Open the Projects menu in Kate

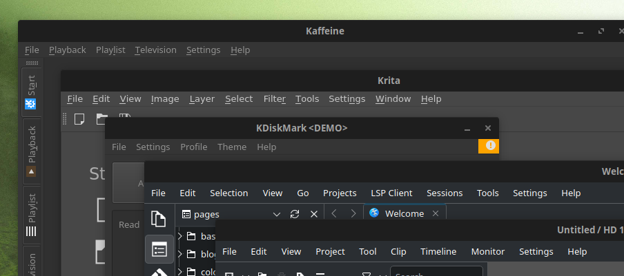[340, 193]
